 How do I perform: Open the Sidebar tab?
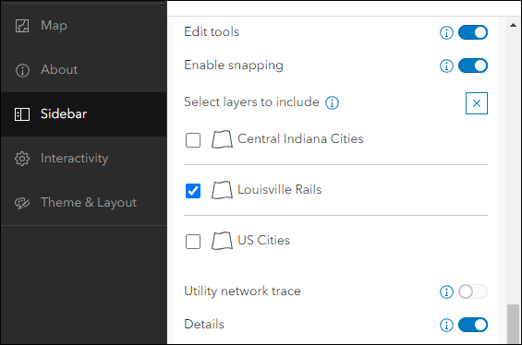(x=84, y=114)
